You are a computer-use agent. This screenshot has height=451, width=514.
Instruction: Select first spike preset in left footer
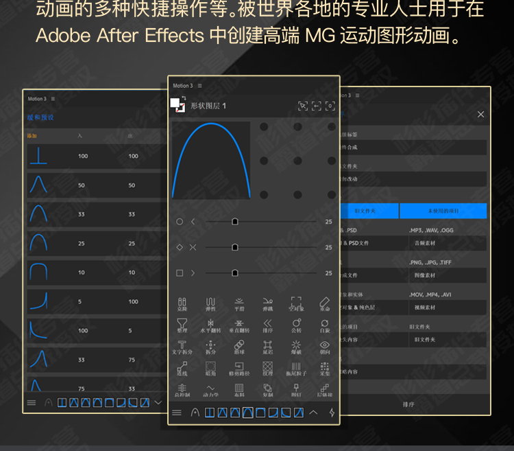(62, 402)
